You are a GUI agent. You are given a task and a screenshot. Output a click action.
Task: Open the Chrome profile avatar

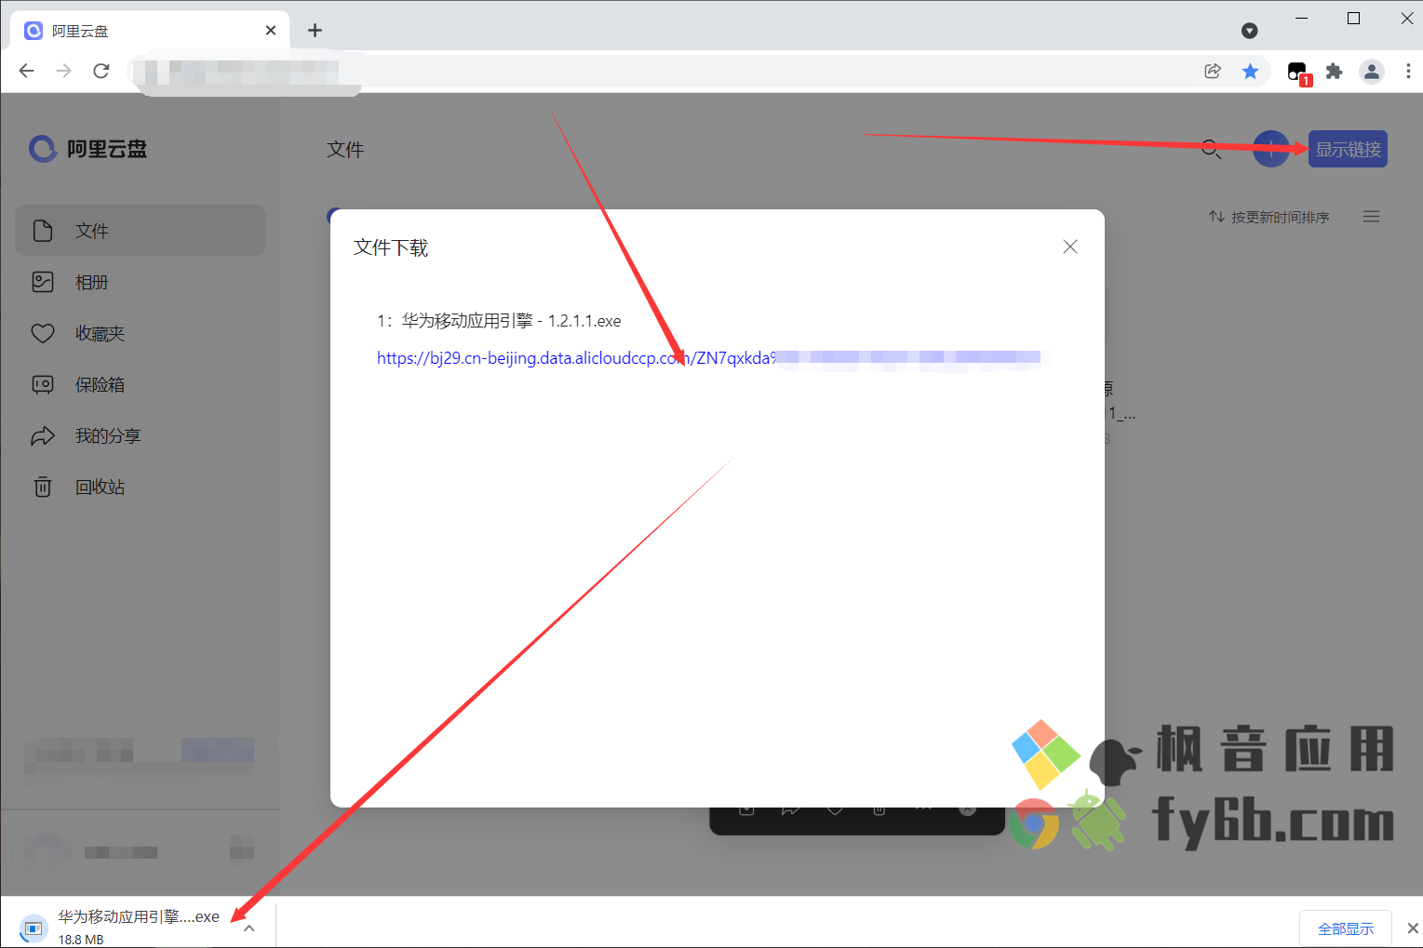pos(1372,71)
